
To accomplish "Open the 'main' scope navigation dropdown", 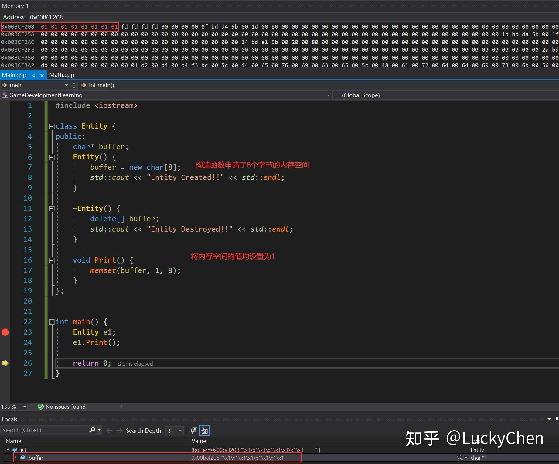I will [66, 85].
